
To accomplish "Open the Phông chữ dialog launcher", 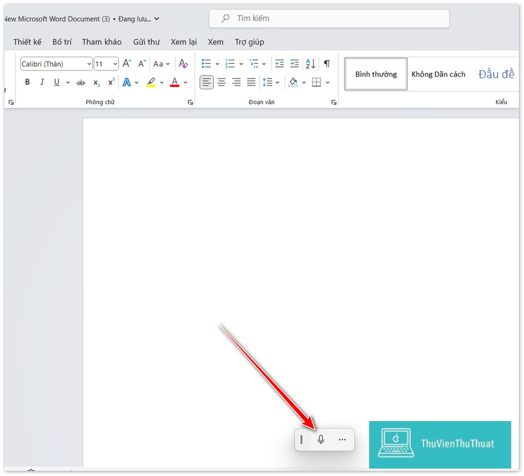I will [x=190, y=102].
